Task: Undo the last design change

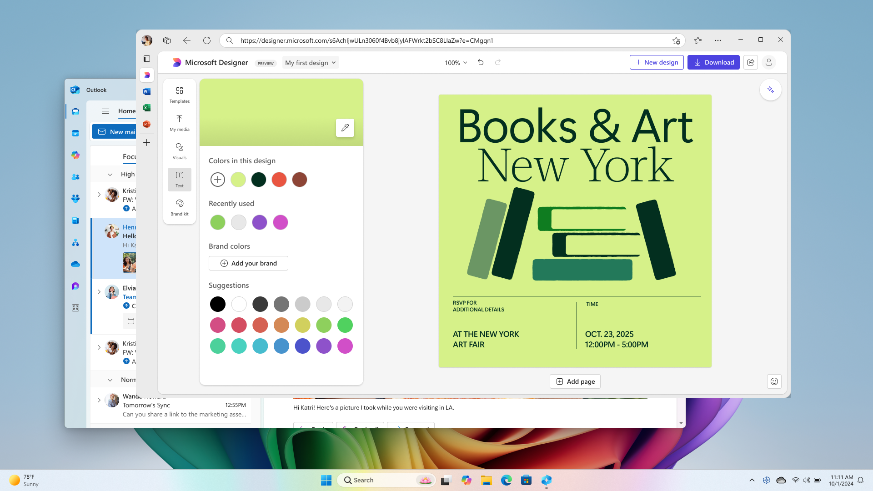Action: coord(481,62)
